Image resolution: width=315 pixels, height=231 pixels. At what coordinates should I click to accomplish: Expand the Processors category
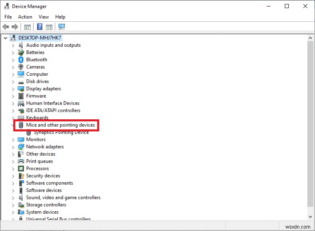(x=13, y=169)
